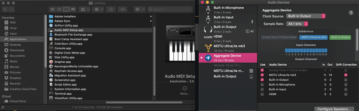Click the Finder path bar close X

tap(3, 107)
